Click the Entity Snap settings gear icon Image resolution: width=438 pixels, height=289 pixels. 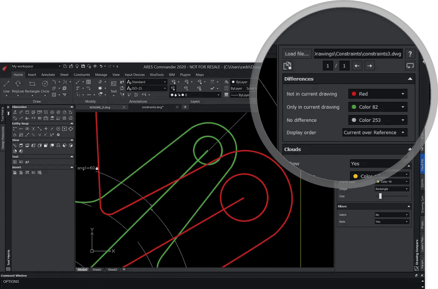[x=59, y=135]
